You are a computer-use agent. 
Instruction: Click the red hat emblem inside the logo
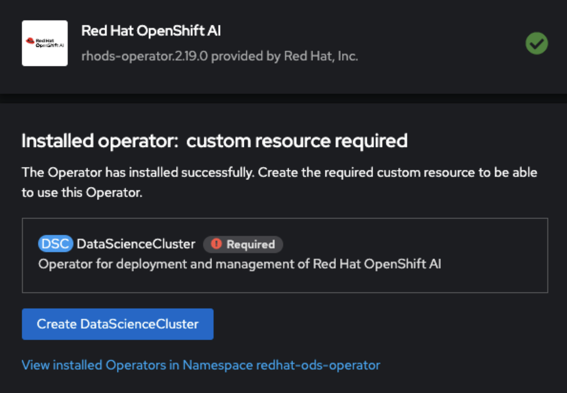tap(30, 41)
